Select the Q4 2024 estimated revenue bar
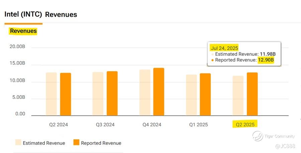The height and width of the screenshot is (153, 301). coord(145,93)
